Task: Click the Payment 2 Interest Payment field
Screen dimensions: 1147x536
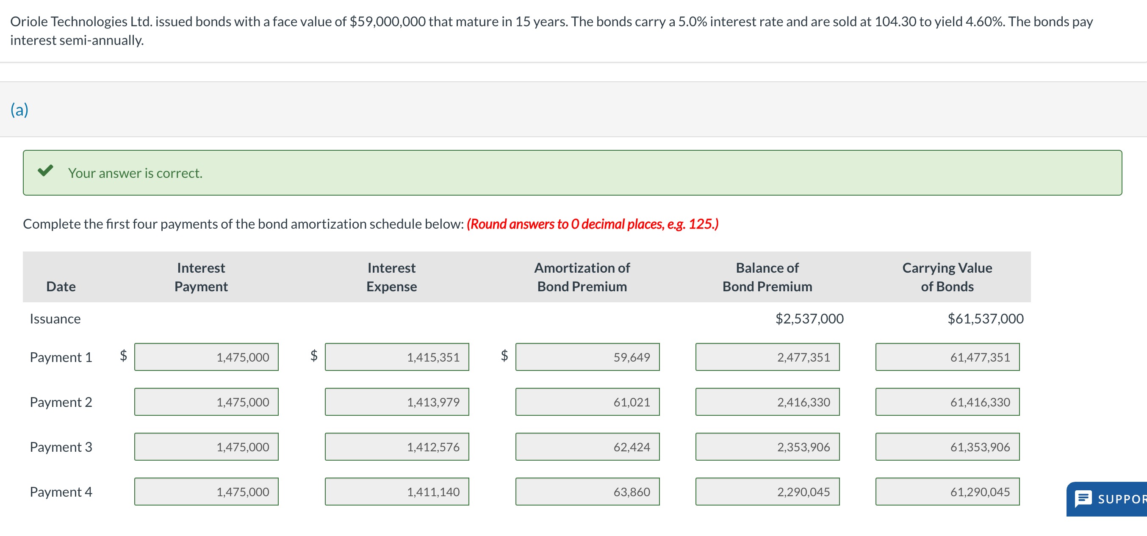Action: pyautogui.click(x=206, y=401)
